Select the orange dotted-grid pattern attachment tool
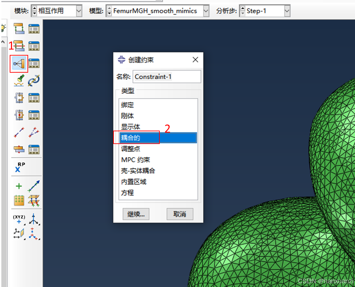355x287 pixels. (19, 201)
